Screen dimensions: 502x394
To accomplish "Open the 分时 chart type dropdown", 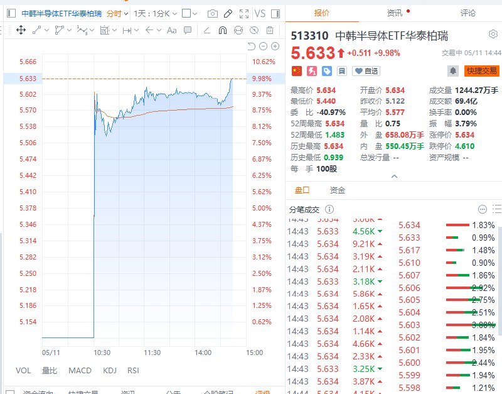I will (x=117, y=14).
